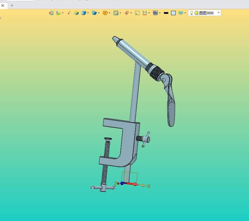Expand dropdown next to monitor display icon

coord(160,13)
